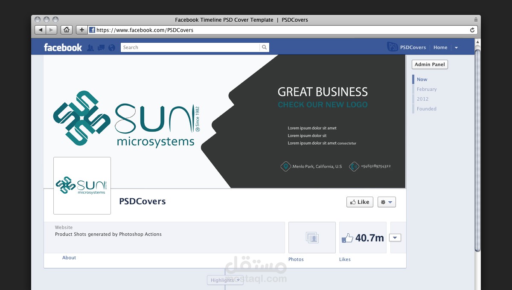Viewport: 512px width, 290px height.
Task: Click the padlock icon in the title bar
Action: point(476,20)
